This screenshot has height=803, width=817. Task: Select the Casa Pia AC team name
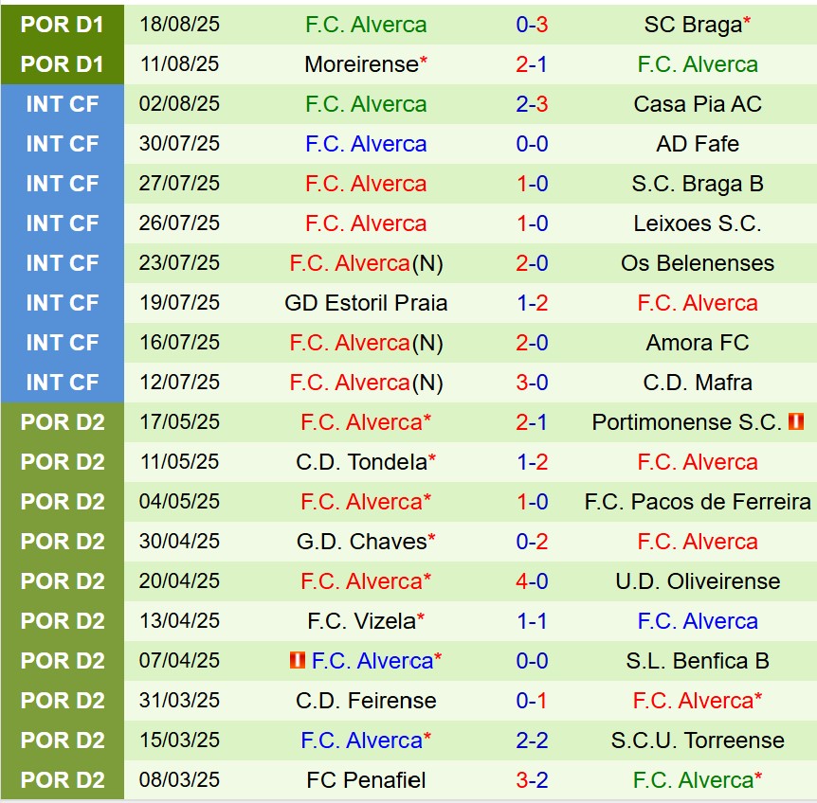(698, 104)
